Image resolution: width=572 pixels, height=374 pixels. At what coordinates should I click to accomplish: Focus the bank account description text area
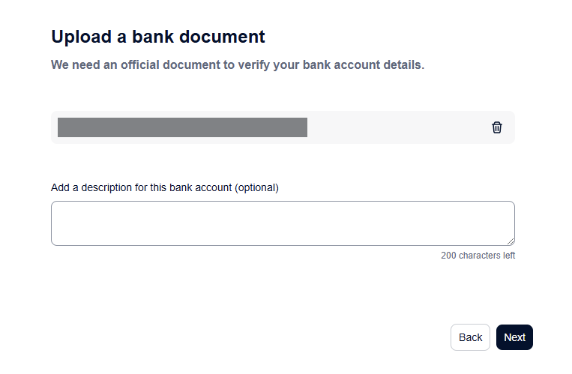coord(283,223)
